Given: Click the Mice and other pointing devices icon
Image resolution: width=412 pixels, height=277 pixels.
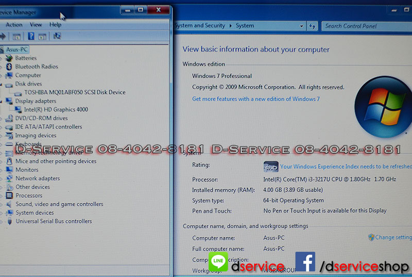Looking at the screenshot, I should (x=9, y=161).
